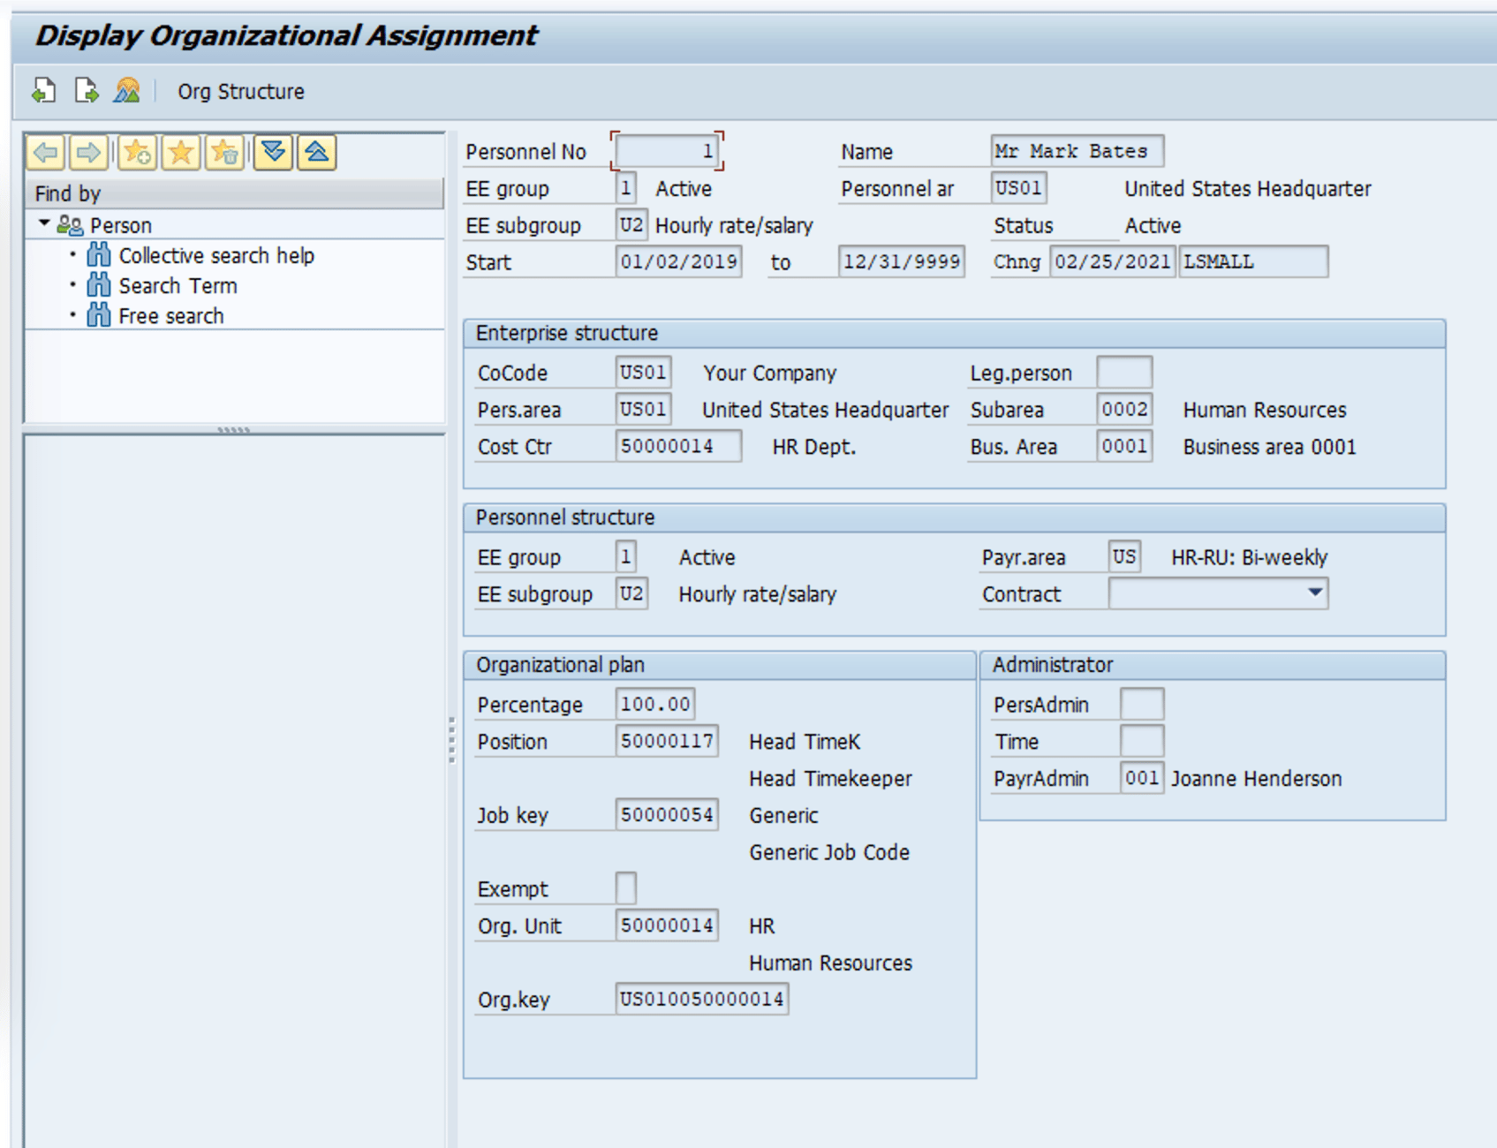Click the delete favorites star-trash icon
This screenshot has height=1148, width=1497.
pos(225,152)
